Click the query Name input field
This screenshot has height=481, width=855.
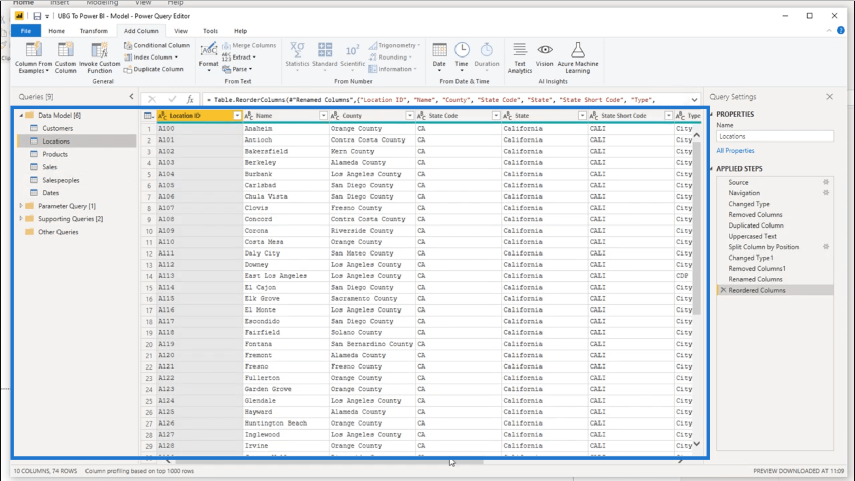point(775,136)
